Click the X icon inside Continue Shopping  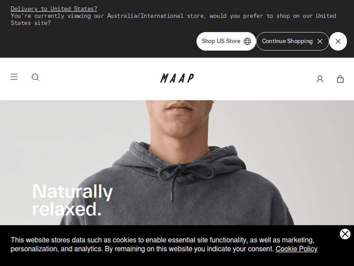click(320, 41)
